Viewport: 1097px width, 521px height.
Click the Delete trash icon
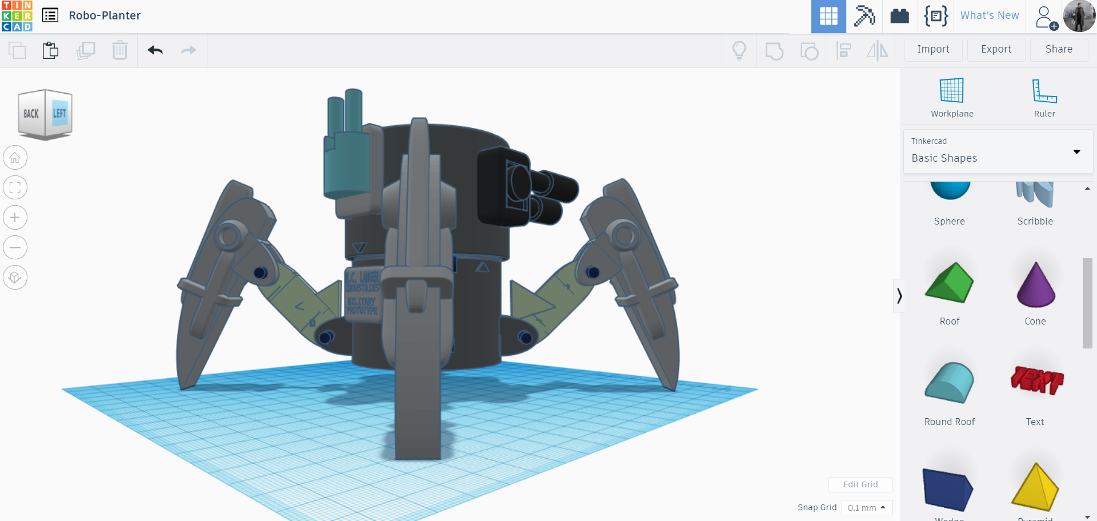pyautogui.click(x=120, y=50)
